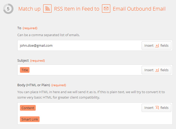The width and height of the screenshot is (176, 129).
Task: Click the 'RSS Item in Feed to' heading text
Action: [77, 9]
